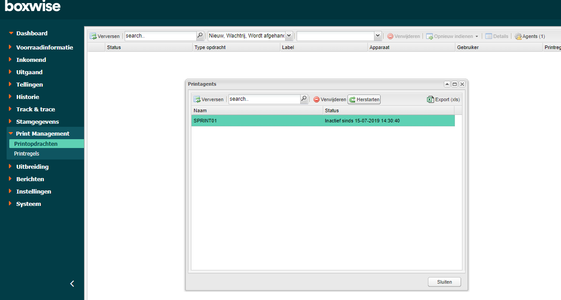Click the boxwise logo

coord(33,6)
